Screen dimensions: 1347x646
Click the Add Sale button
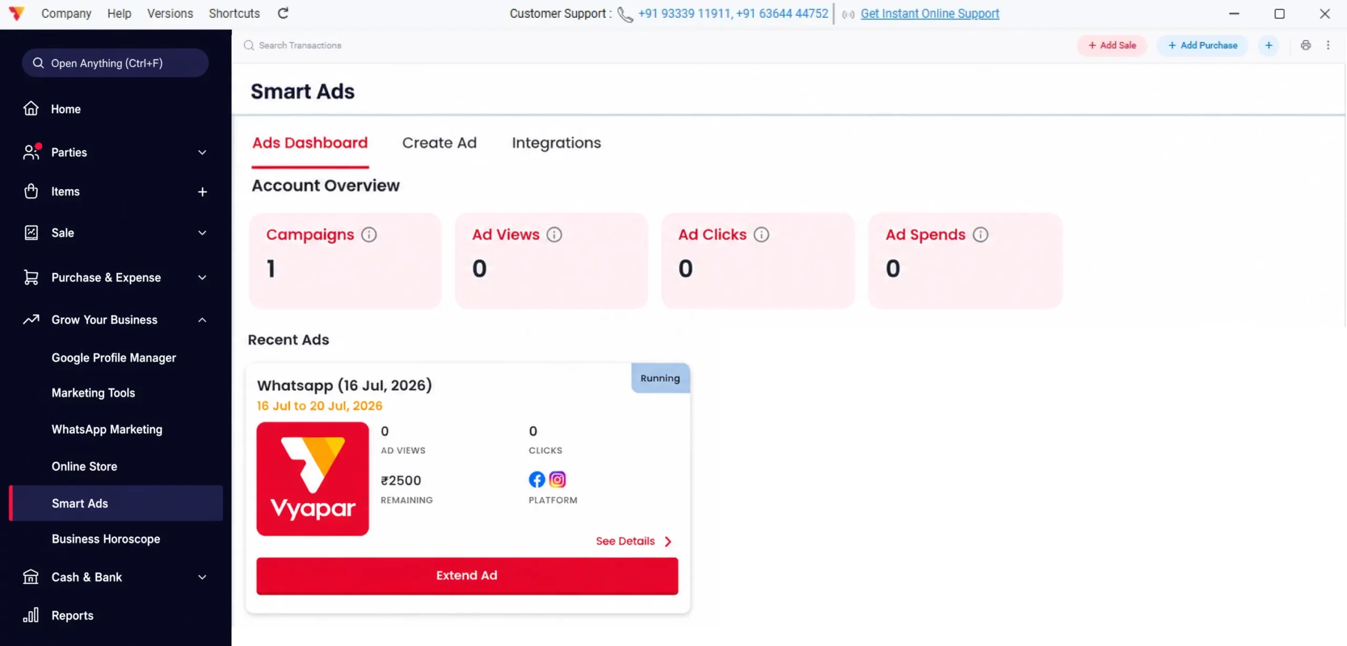coord(1112,45)
